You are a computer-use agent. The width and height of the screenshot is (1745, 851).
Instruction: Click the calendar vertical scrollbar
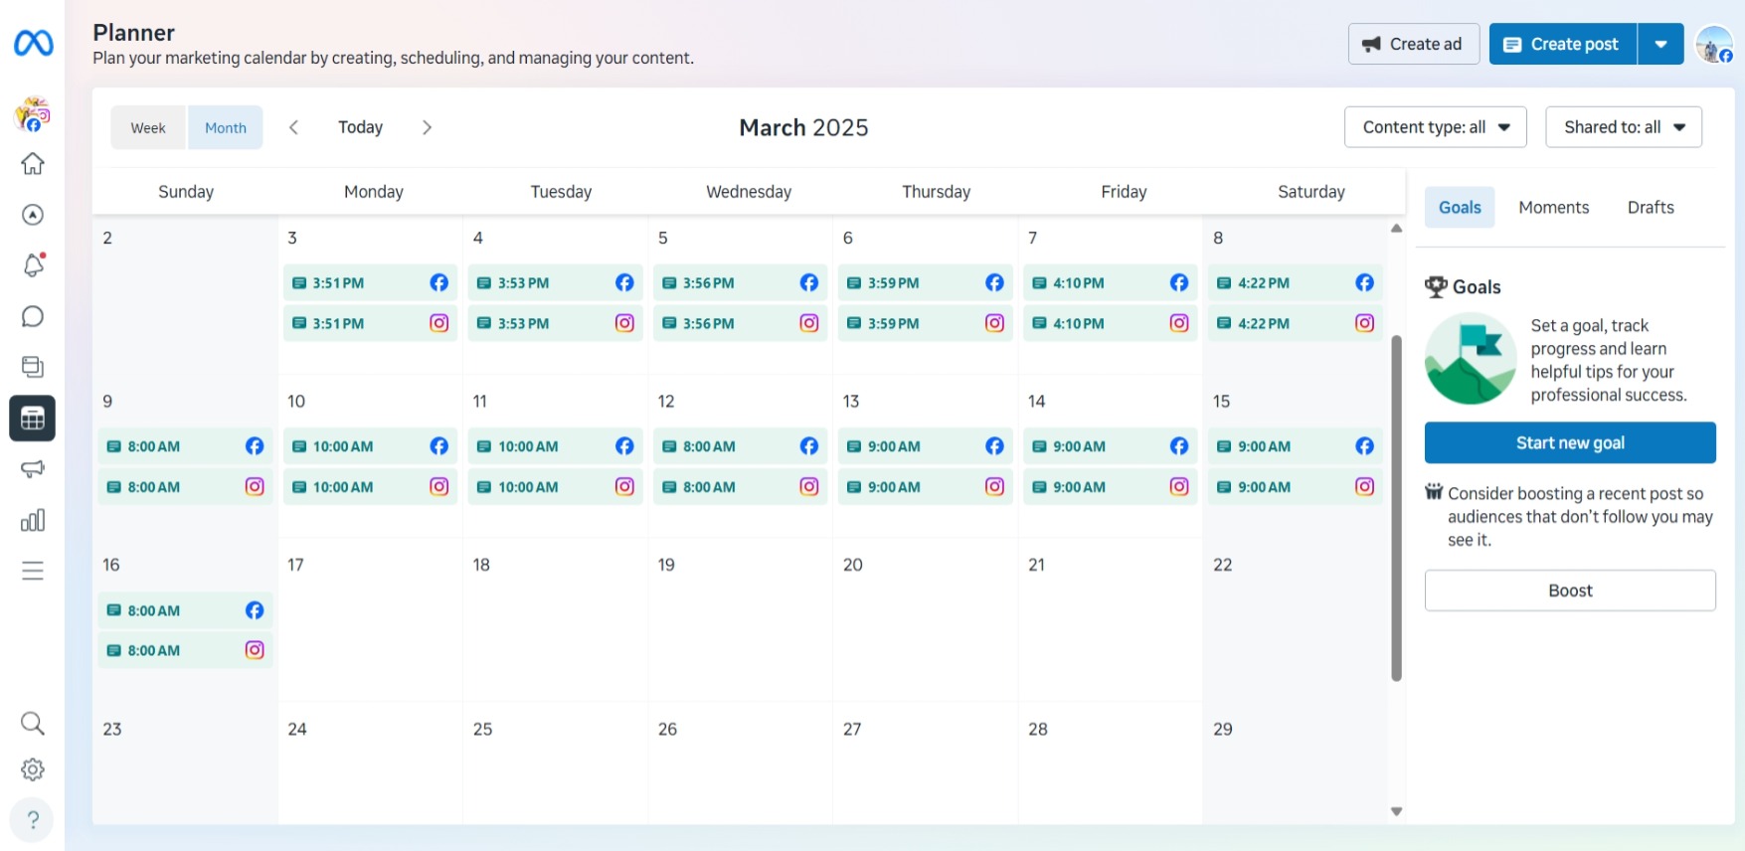pyautogui.click(x=1396, y=507)
